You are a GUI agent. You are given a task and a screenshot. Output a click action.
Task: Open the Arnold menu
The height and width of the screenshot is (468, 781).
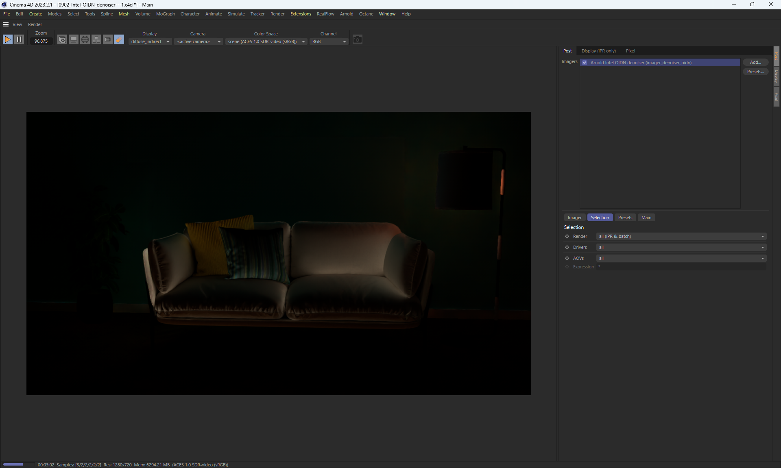pyautogui.click(x=346, y=14)
